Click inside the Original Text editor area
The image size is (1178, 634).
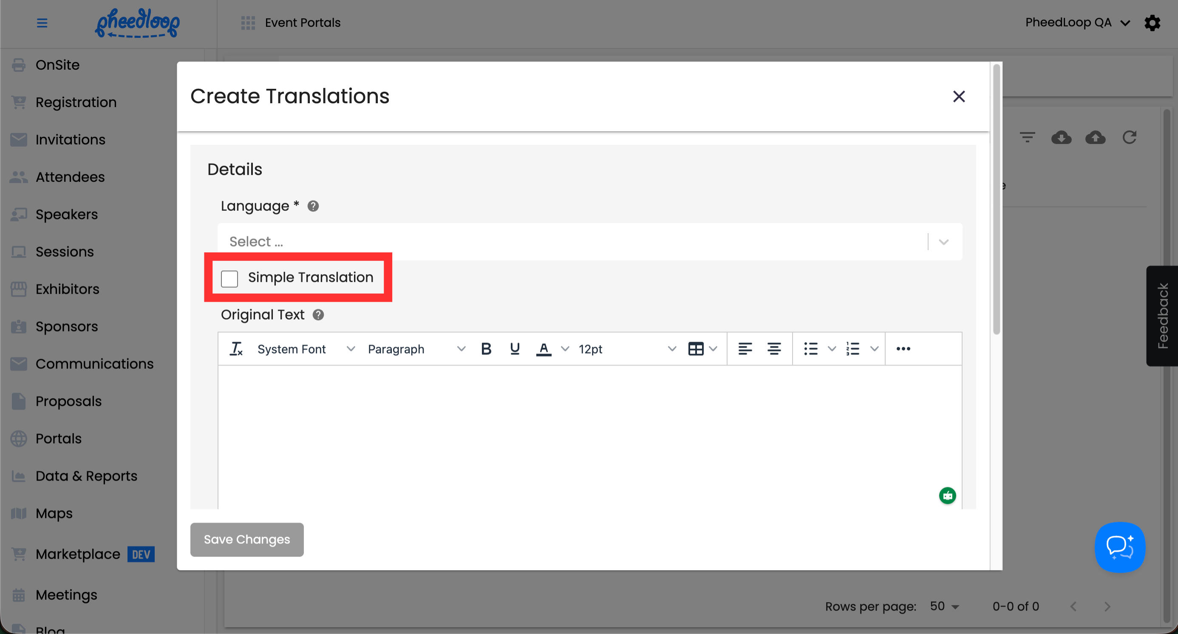click(589, 434)
